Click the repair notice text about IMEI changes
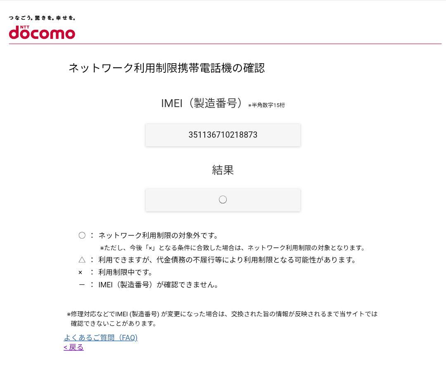This screenshot has width=446, height=387. 221,318
